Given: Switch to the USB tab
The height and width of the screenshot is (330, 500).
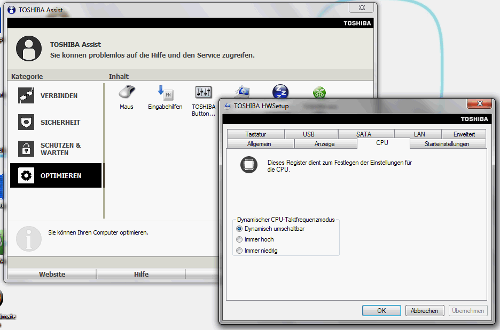Looking at the screenshot, I should (311, 134).
